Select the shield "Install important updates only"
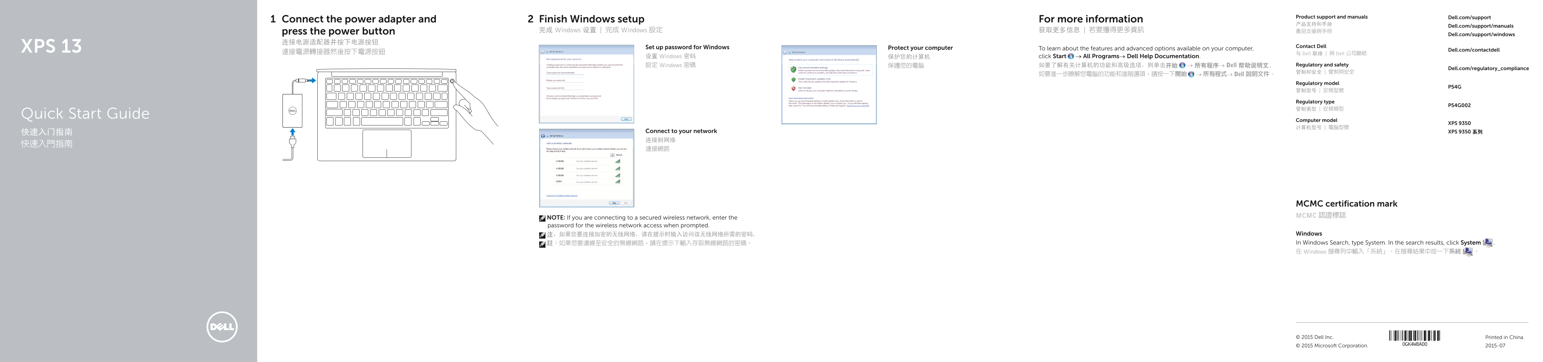 [793, 80]
